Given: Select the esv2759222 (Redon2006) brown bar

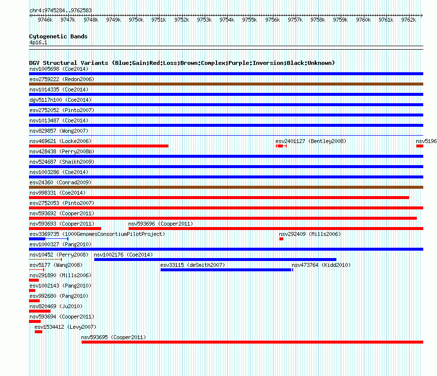Looking at the screenshot, I should pyautogui.click(x=226, y=84).
